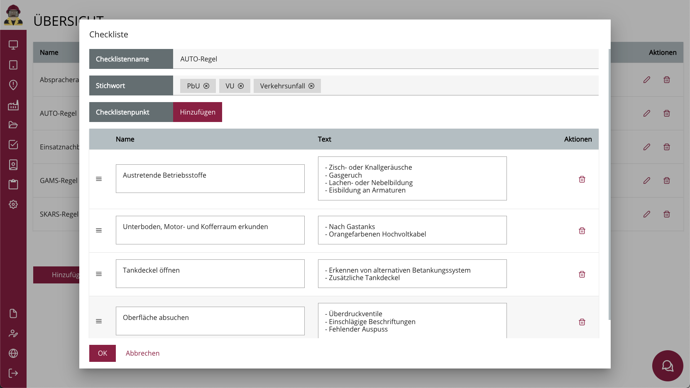Delete the Oberfläche absuchen checklist item
Image resolution: width=690 pixels, height=388 pixels.
click(582, 322)
